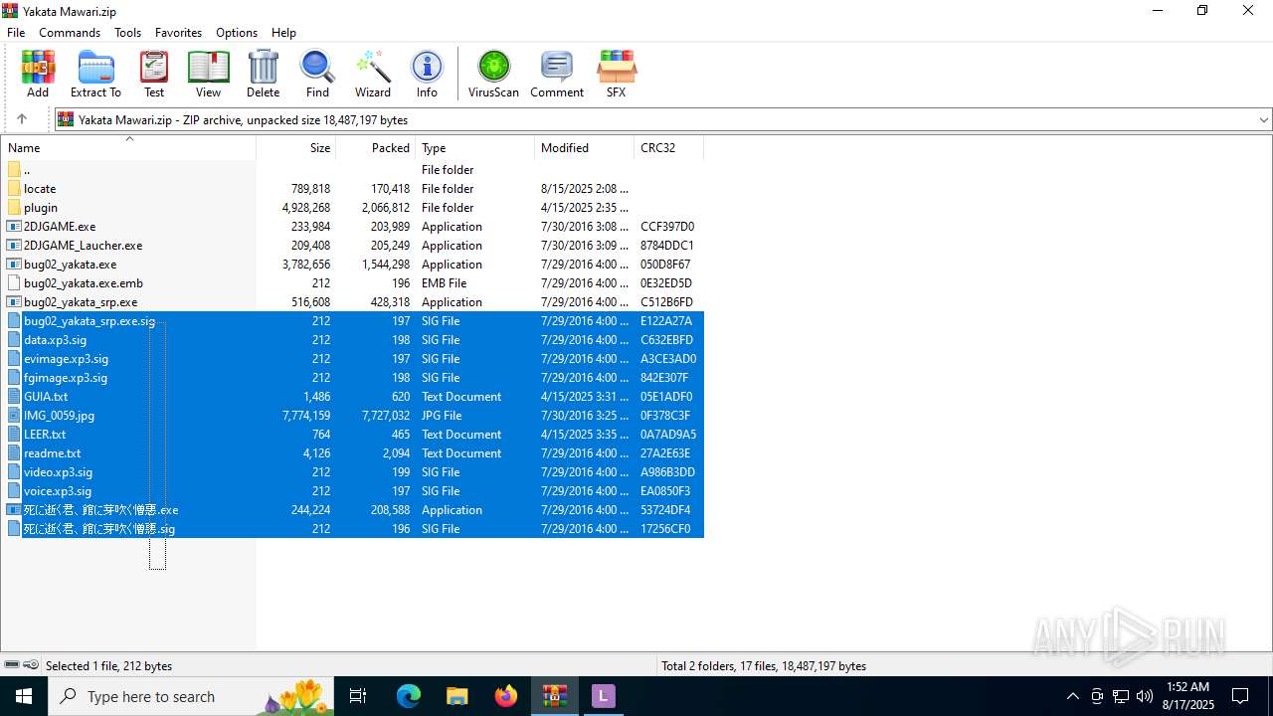This screenshot has height=716, width=1273.
Task: Select the Japanese-named .sig file
Action: [98, 529]
